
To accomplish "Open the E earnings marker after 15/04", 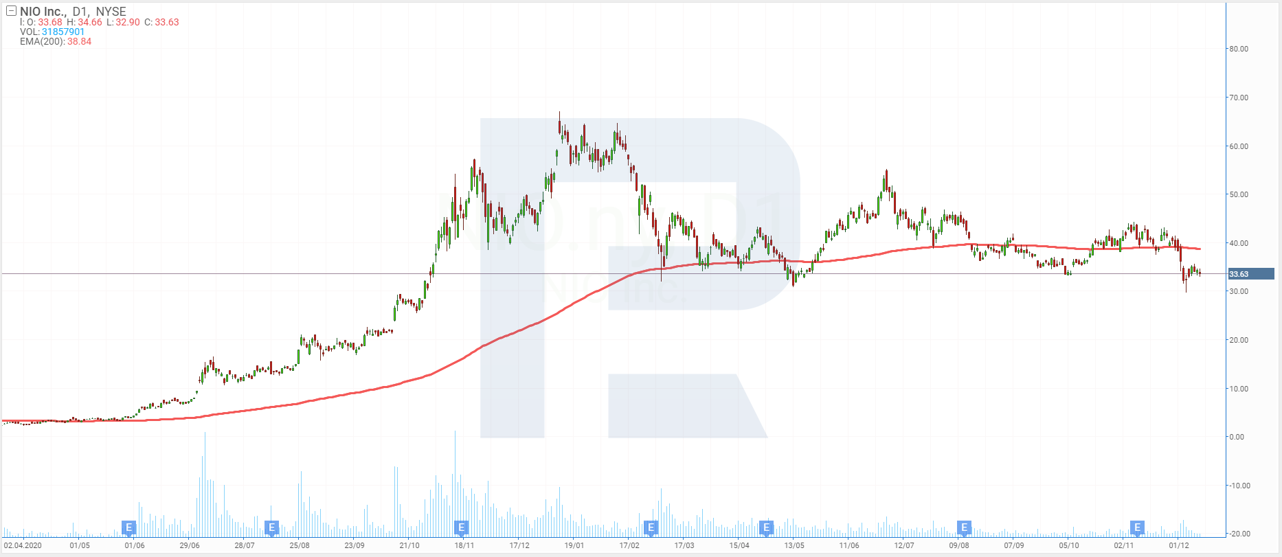I will pyautogui.click(x=767, y=527).
